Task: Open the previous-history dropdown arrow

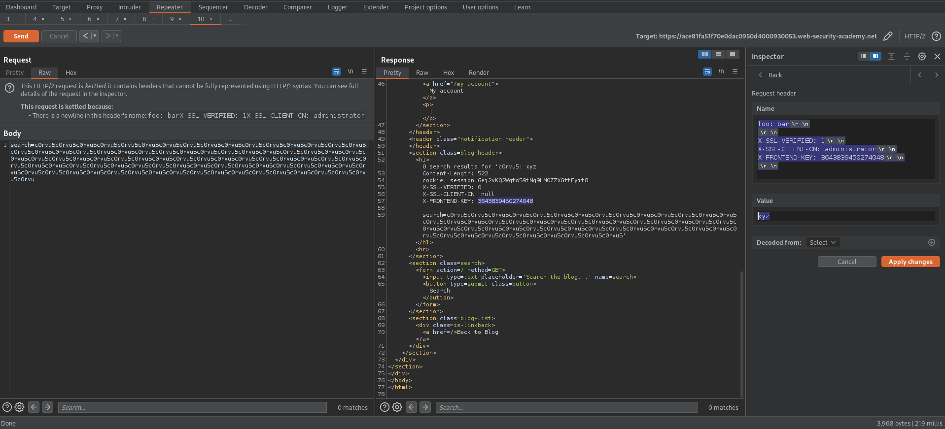Action: coord(95,36)
